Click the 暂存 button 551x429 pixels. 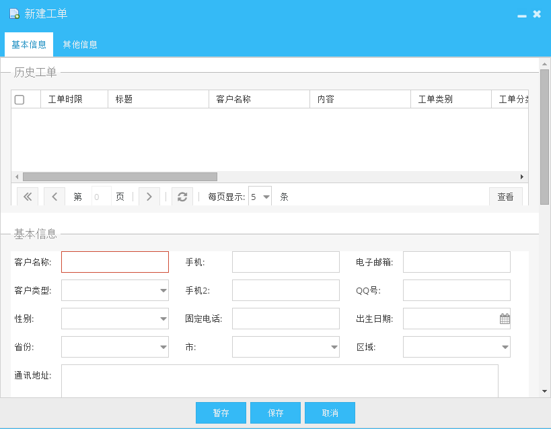pos(221,413)
